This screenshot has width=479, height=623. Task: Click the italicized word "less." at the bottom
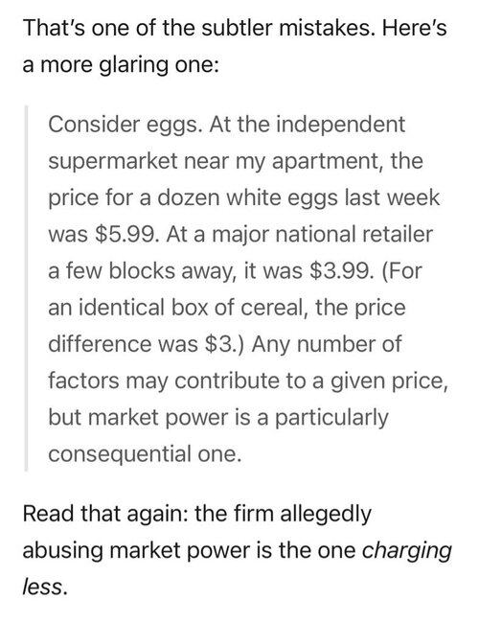[x=45, y=587]
